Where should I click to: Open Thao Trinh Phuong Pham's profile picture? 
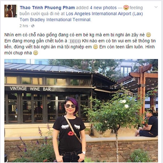click(x=11, y=11)
